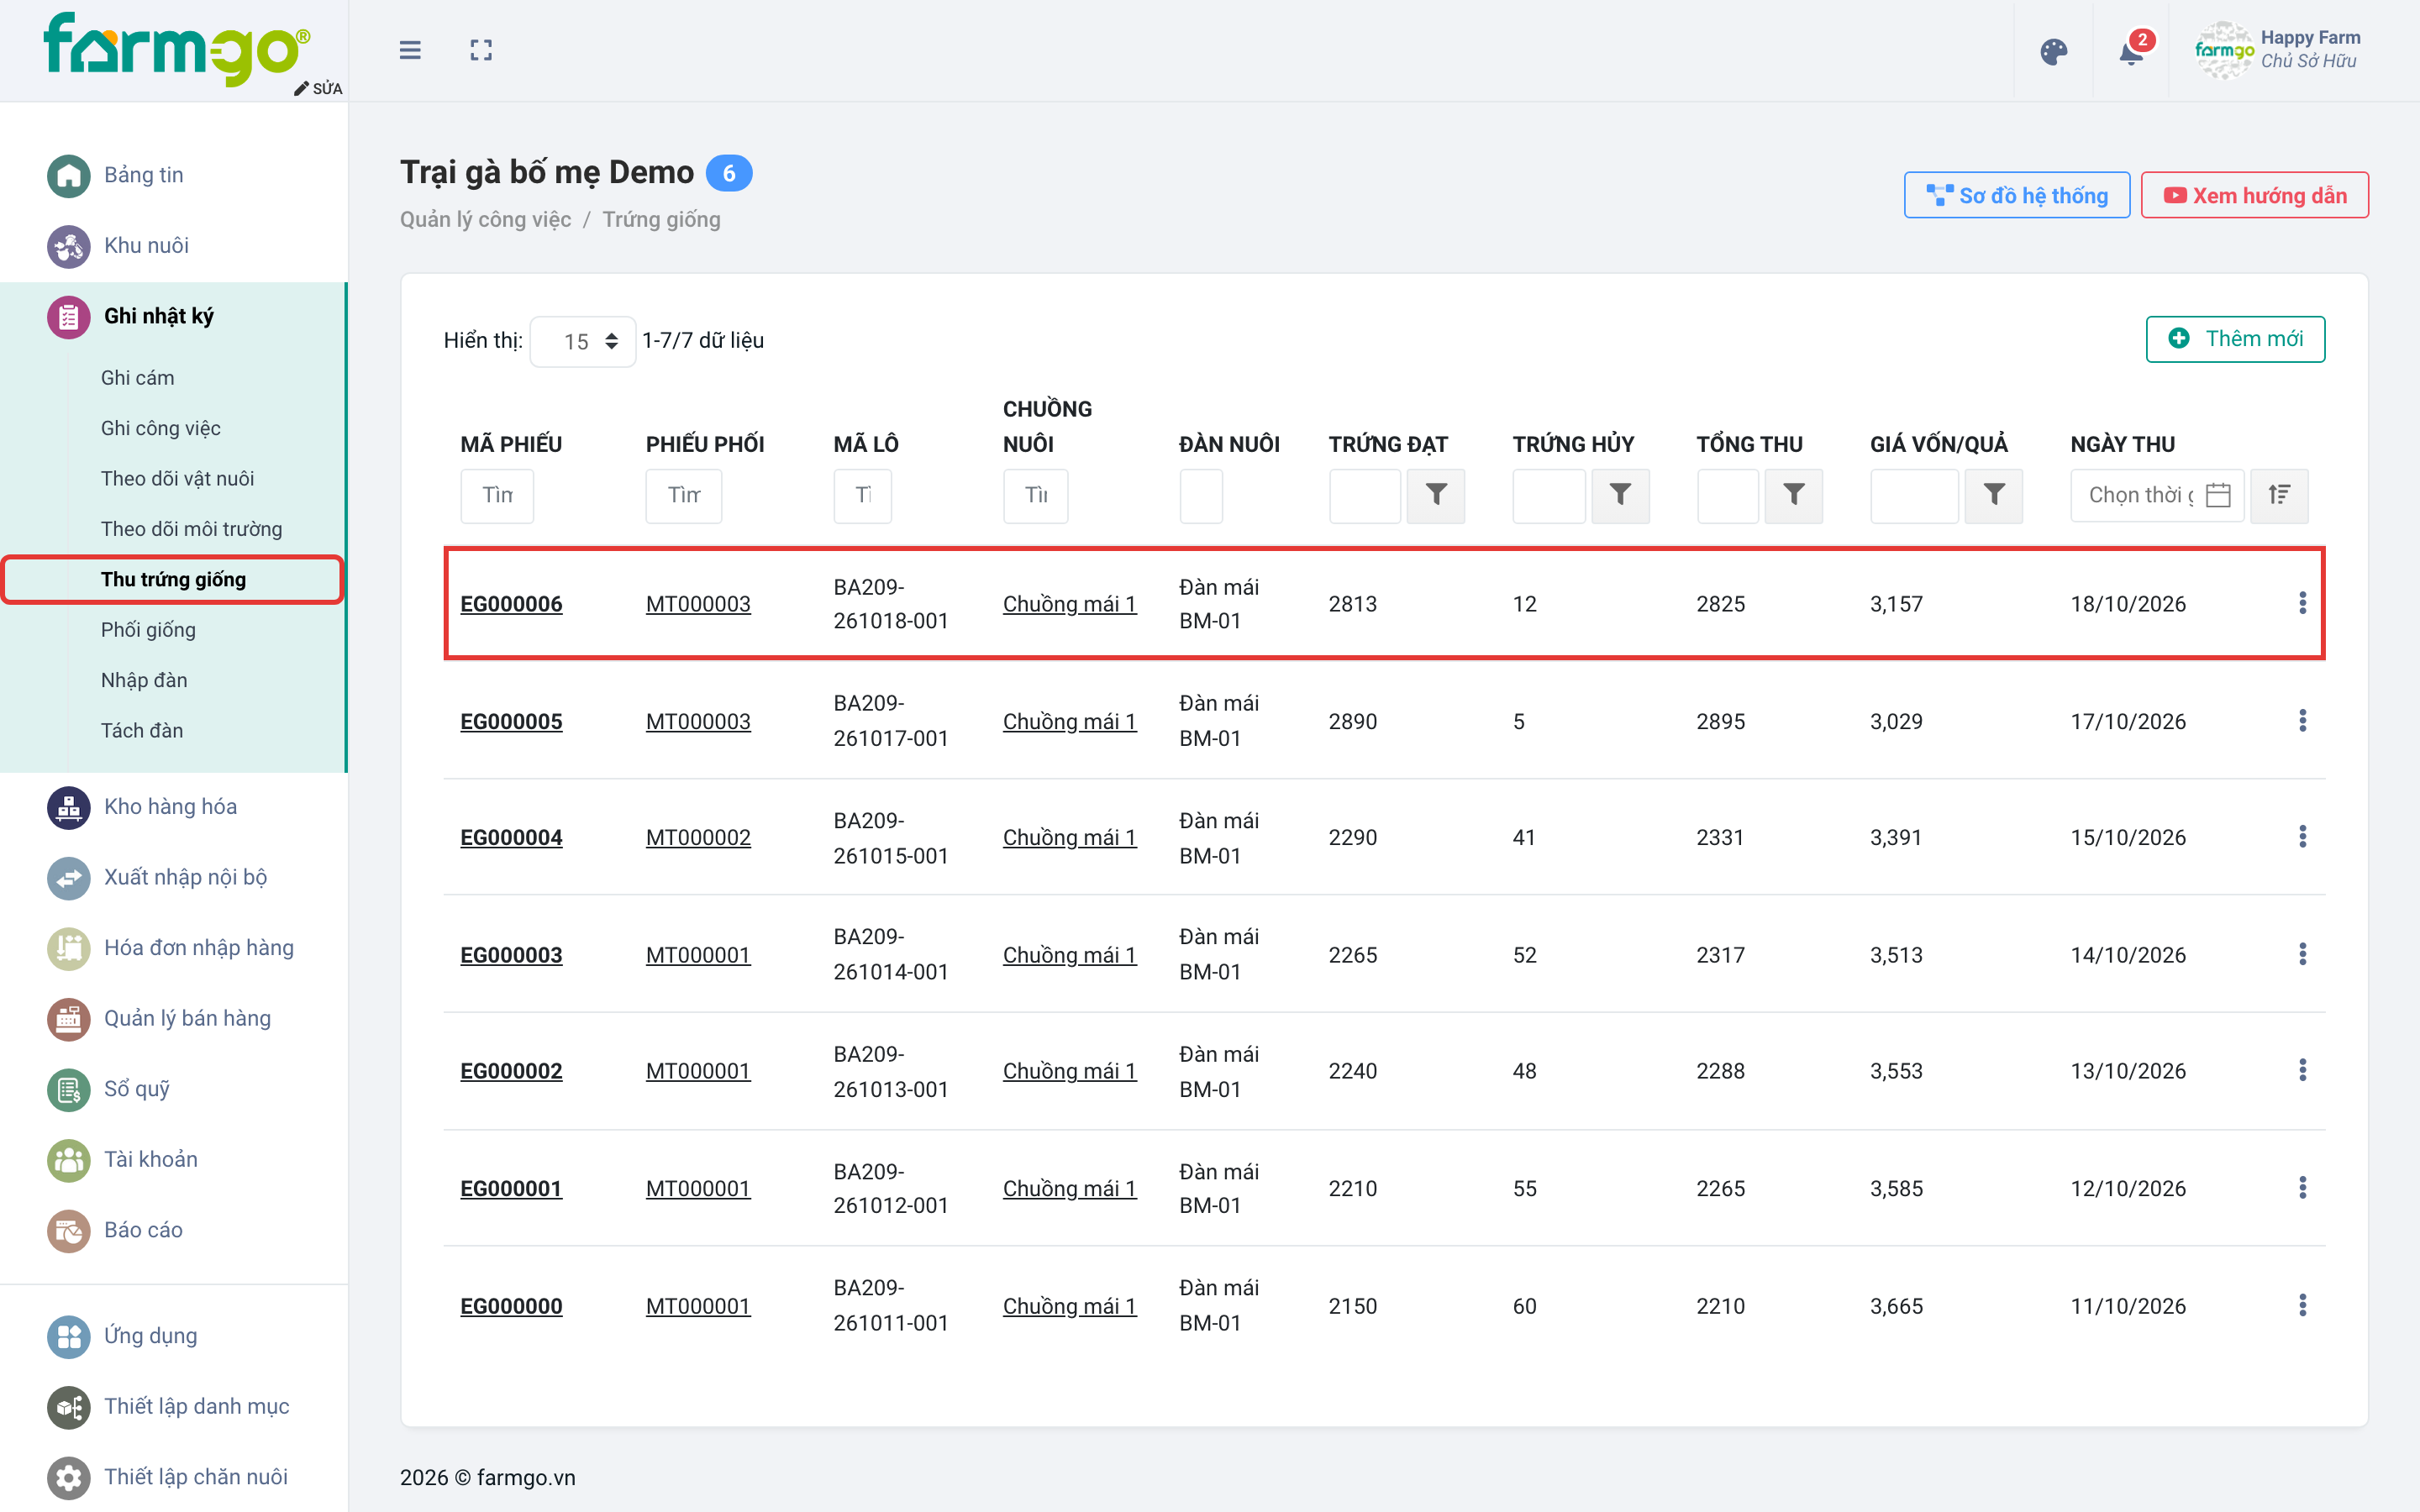2420x1512 pixels.
Task: Click the Khu nuôi sidebar icon
Action: (x=69, y=246)
